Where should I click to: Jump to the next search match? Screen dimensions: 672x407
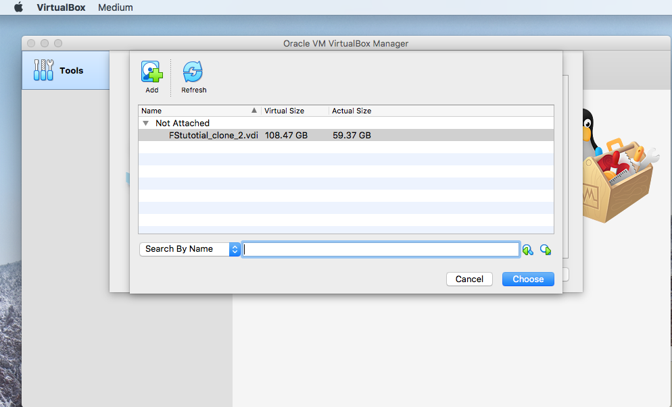(x=546, y=250)
